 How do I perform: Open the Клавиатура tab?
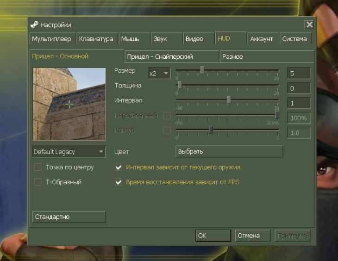tap(97, 39)
